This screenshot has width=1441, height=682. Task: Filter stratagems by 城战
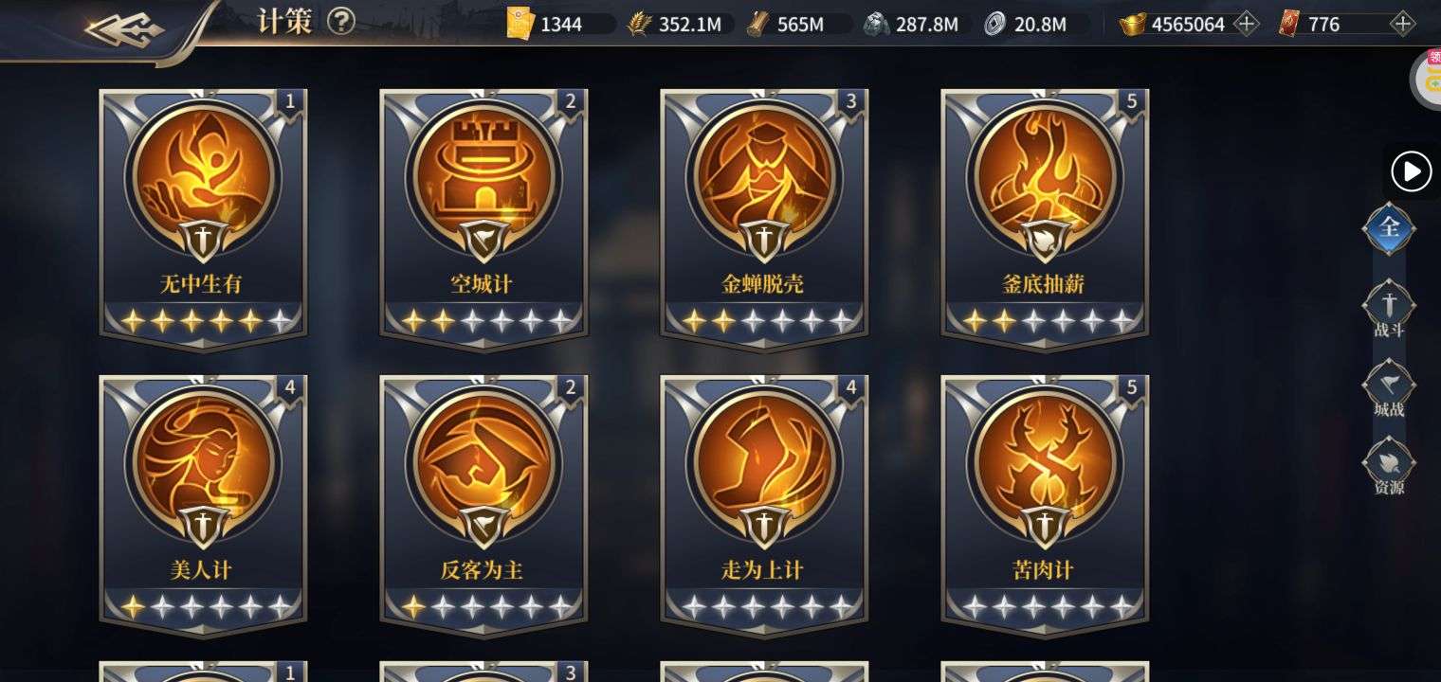(x=1389, y=388)
